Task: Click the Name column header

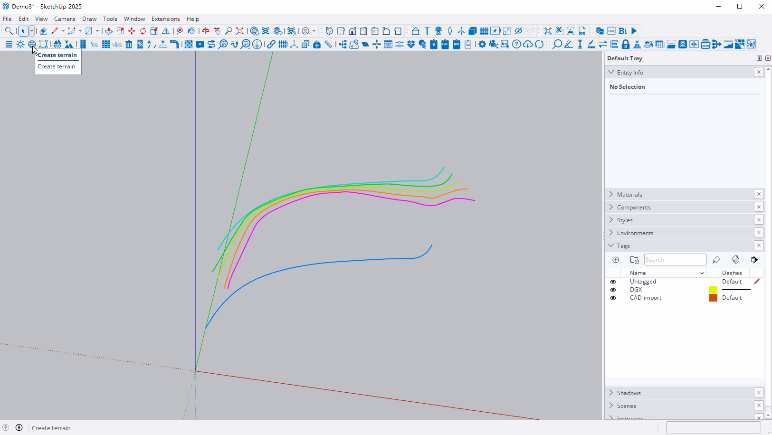Action: click(x=638, y=273)
